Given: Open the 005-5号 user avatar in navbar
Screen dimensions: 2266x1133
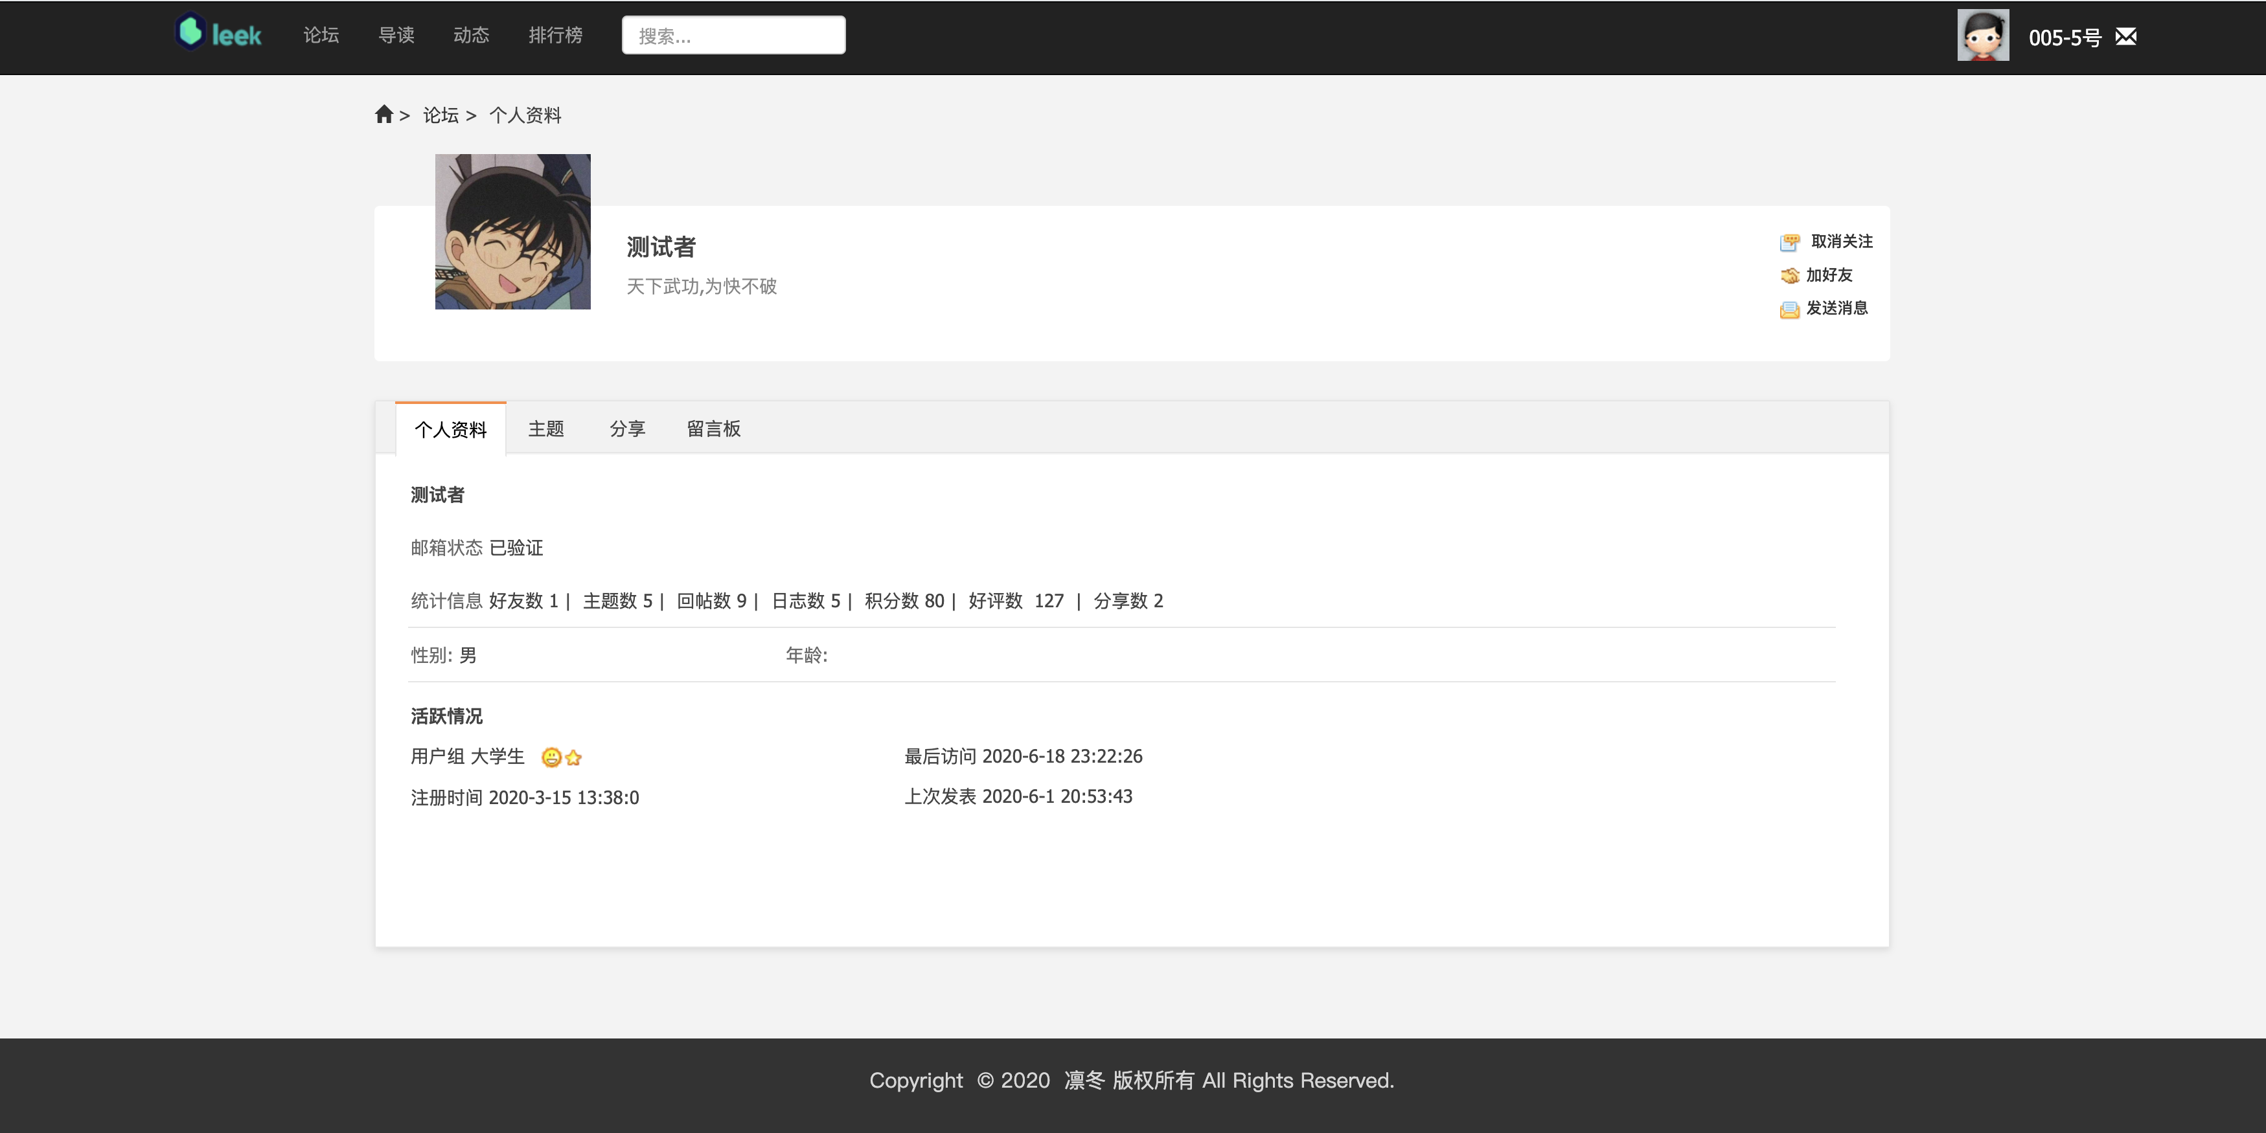Looking at the screenshot, I should pos(1983,35).
